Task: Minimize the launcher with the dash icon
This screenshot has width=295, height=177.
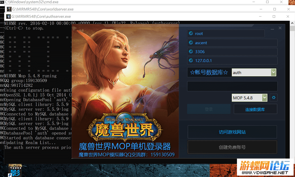Action: pyautogui.click(x=272, y=29)
